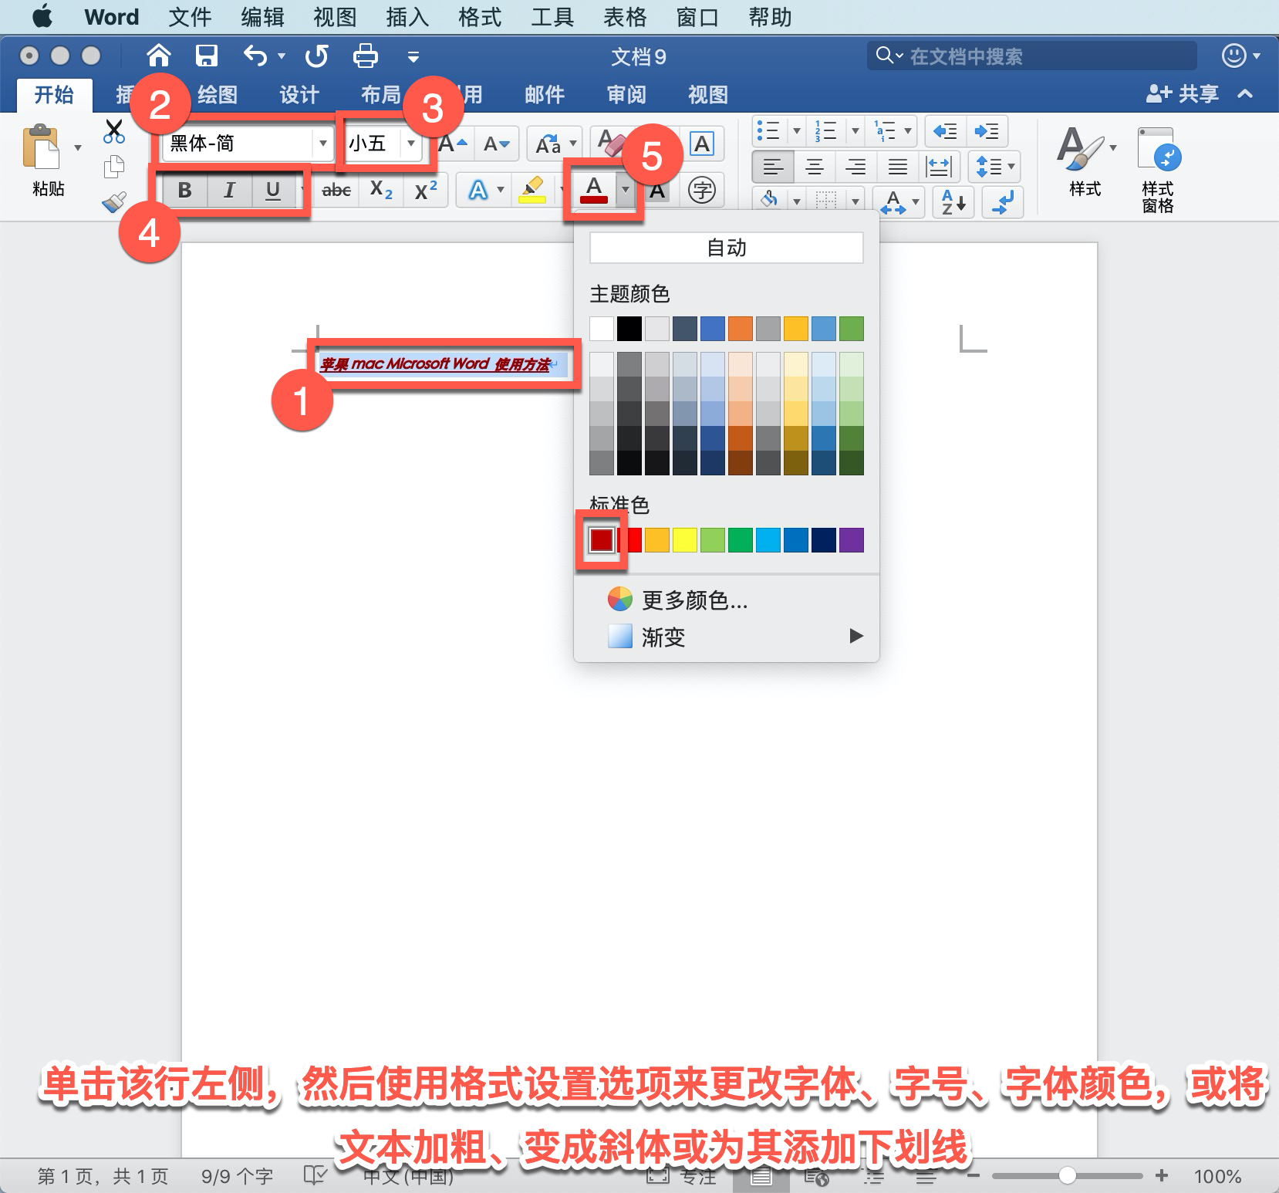Add character border with boxed A
Viewport: 1279px width, 1193px height.
click(x=702, y=144)
